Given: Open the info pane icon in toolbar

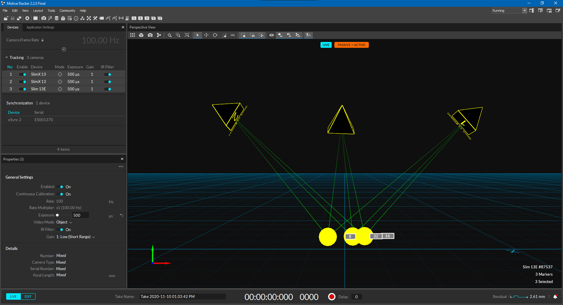Looking at the screenshot, I should tap(76, 18).
